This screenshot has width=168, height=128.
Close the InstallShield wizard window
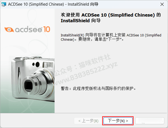tap(162, 4)
